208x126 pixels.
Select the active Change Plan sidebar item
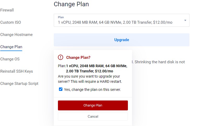click(x=11, y=47)
